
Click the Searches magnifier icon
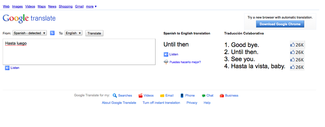tap(115, 96)
